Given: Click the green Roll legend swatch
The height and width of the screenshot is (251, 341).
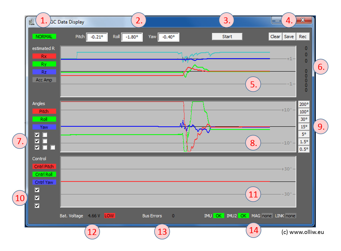Looking at the screenshot, I should (44, 119).
